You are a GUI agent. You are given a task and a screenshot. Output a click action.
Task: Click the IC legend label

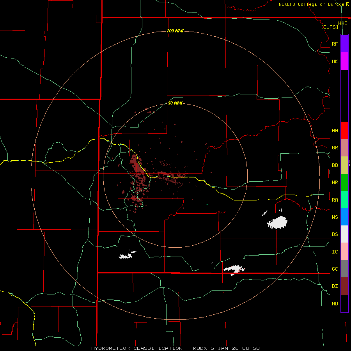pyautogui.click(x=335, y=252)
